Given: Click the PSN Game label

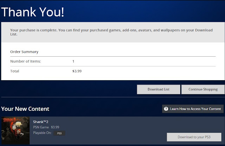Looking at the screenshot, I should (x=41, y=127).
